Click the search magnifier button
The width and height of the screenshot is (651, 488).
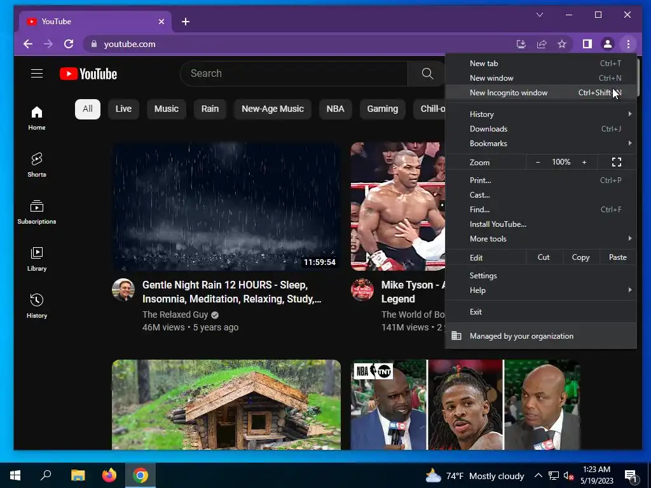pyautogui.click(x=427, y=74)
